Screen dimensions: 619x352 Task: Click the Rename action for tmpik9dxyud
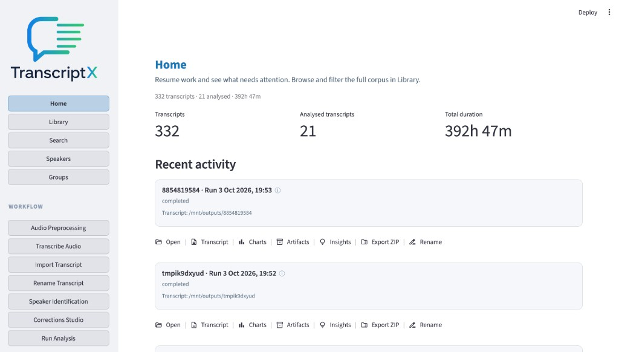click(426, 325)
